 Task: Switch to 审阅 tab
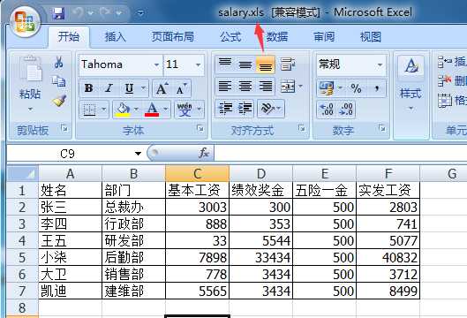tap(324, 37)
